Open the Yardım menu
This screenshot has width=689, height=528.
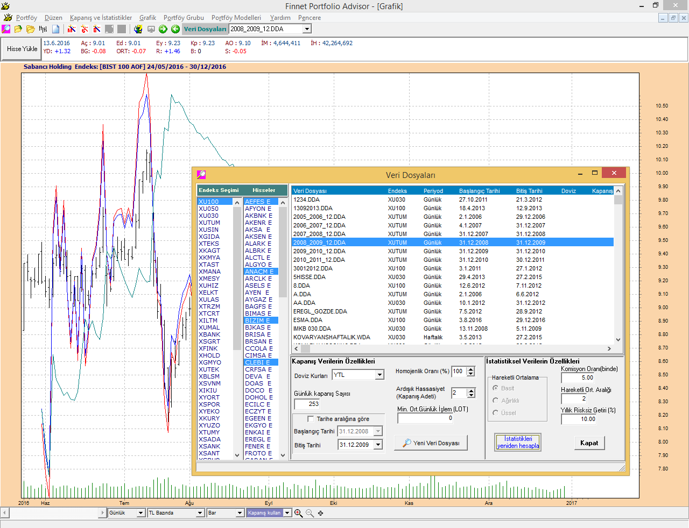coord(280,18)
